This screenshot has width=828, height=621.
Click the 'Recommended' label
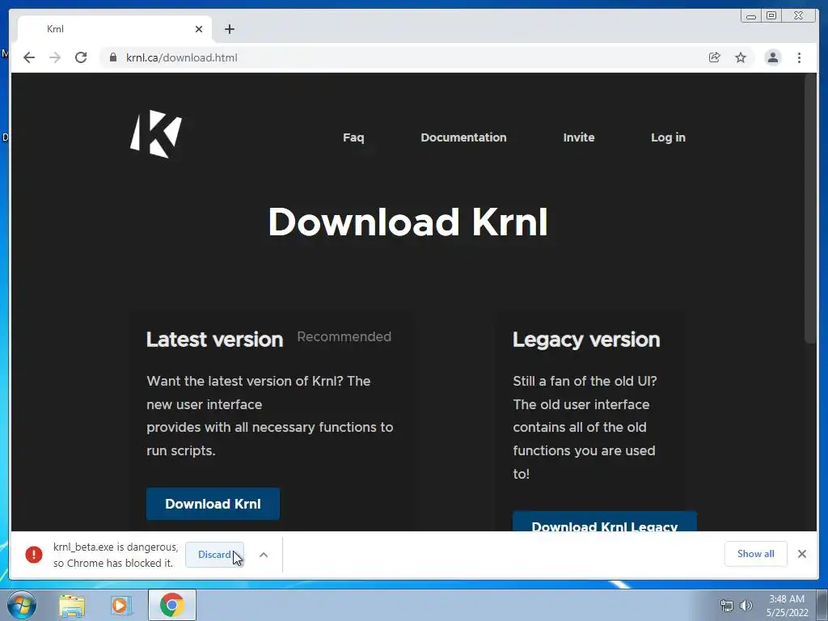click(344, 336)
